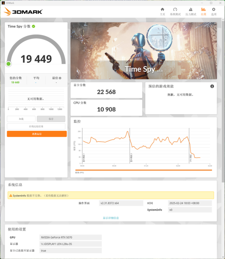Click the 3DMark app icon in title bar
The width and height of the screenshot is (225, 259).
(3, 3)
